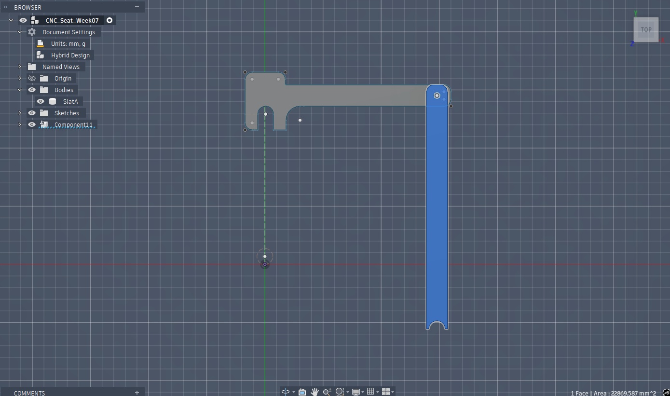
Task: Click the Units ruler icon
Action: click(x=41, y=43)
